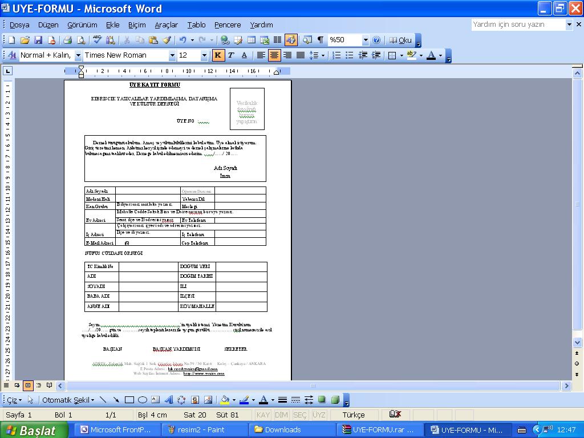The width and height of the screenshot is (584, 438).
Task: Expand the borders dropdown arrow
Action: [401, 55]
